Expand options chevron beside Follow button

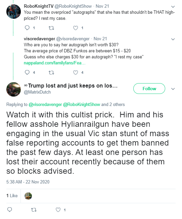coord(173,89)
